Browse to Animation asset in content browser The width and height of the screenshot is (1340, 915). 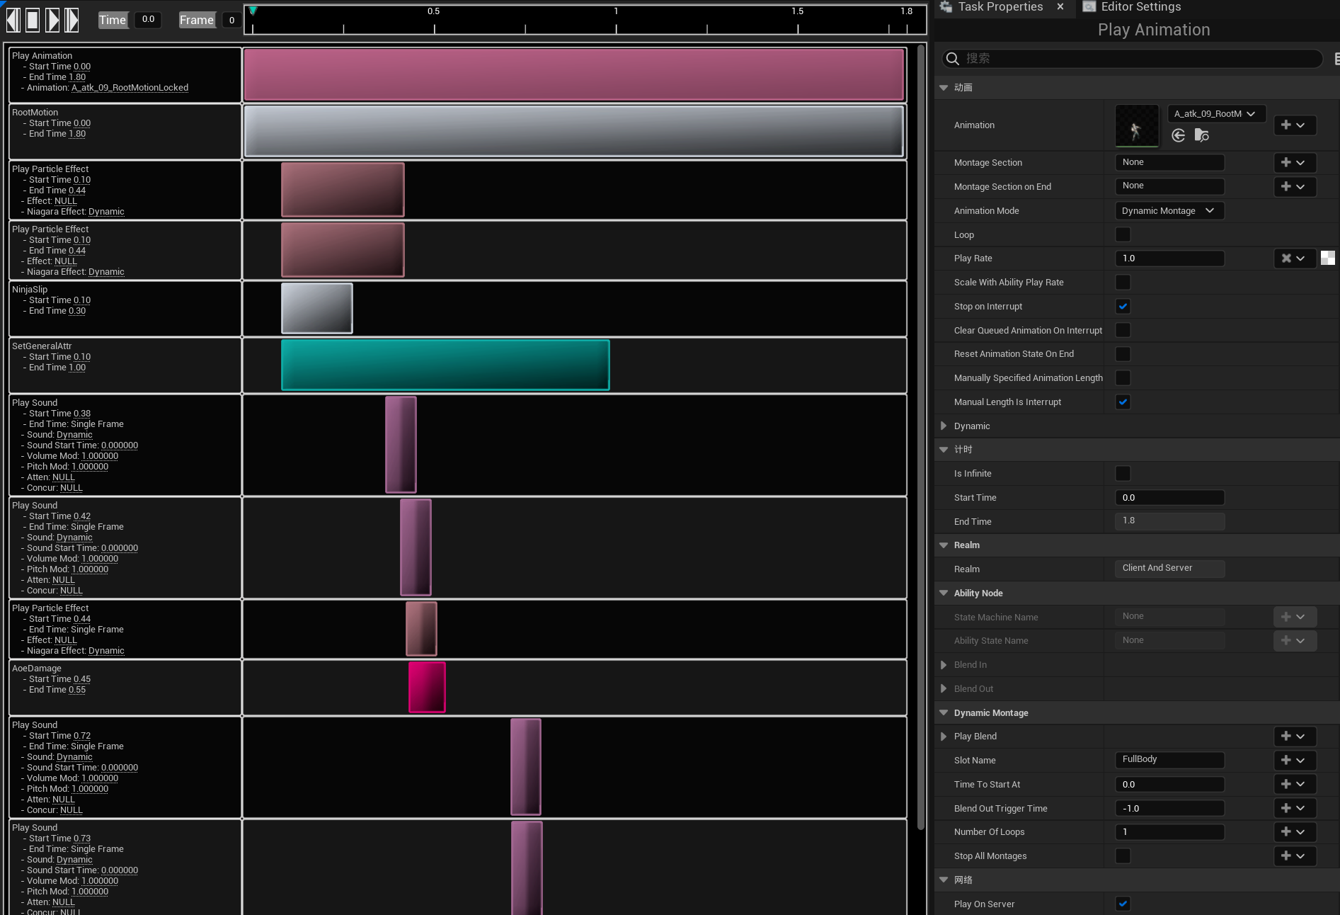(x=1202, y=135)
